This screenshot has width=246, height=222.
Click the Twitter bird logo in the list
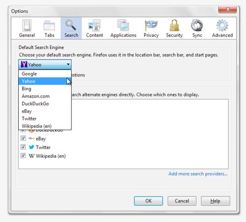(x=31, y=147)
